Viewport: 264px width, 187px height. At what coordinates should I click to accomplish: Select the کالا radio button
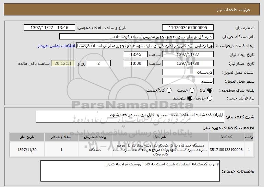tap(209, 90)
